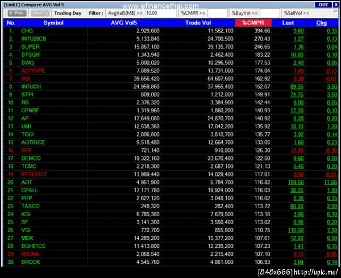Click red last price 17.90 for SPF

[x=297, y=150]
